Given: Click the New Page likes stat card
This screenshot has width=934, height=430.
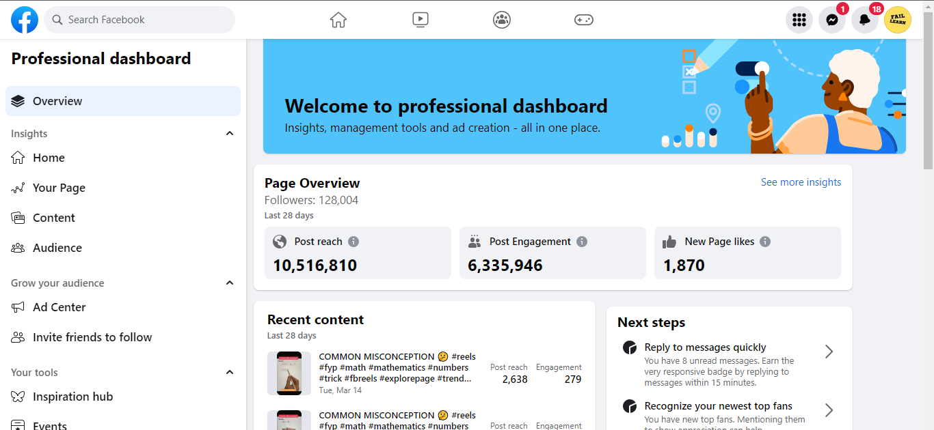Looking at the screenshot, I should pos(747,253).
